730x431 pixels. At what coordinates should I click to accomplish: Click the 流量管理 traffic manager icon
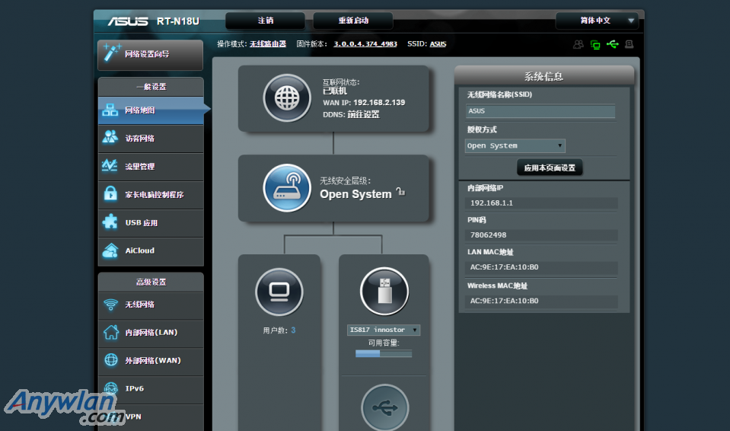coord(110,165)
